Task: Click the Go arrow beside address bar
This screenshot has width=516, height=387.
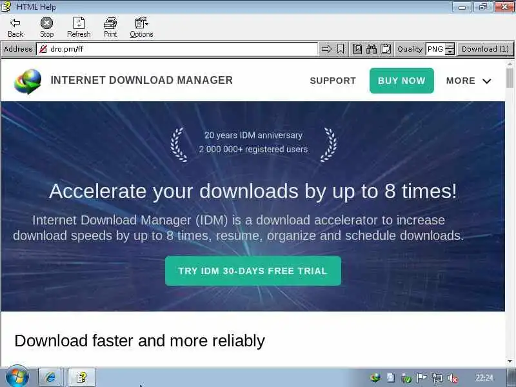Action: (x=326, y=49)
